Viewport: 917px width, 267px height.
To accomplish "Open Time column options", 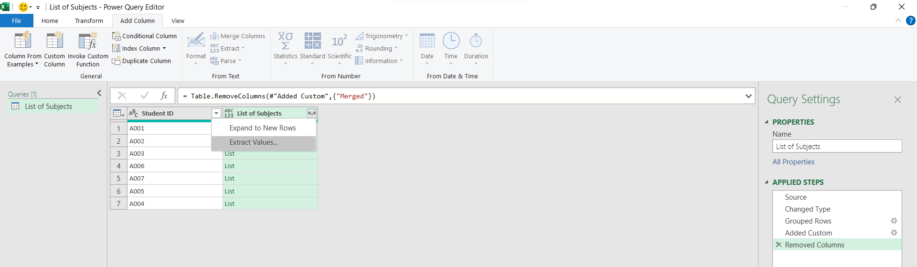I will coord(451,50).
